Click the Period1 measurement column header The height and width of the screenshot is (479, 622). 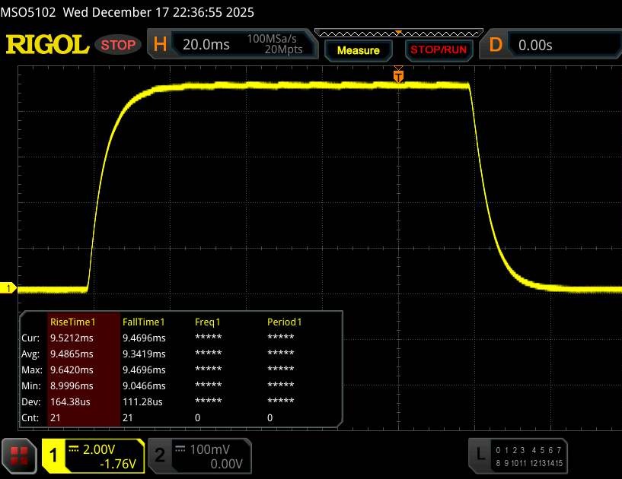[284, 322]
